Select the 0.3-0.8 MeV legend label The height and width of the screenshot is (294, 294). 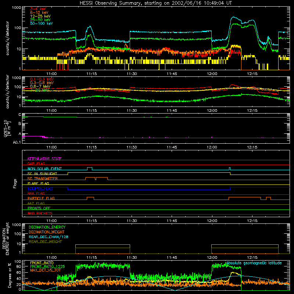click(42, 83)
